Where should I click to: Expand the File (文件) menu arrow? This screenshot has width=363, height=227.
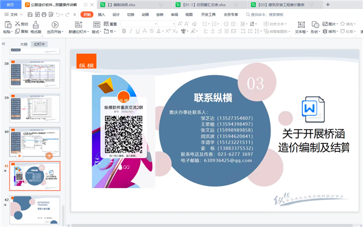click(21, 14)
